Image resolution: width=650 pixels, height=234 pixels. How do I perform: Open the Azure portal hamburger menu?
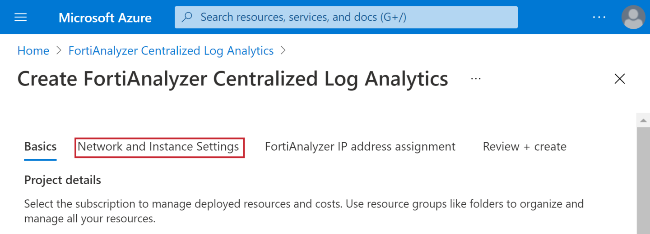pos(21,17)
